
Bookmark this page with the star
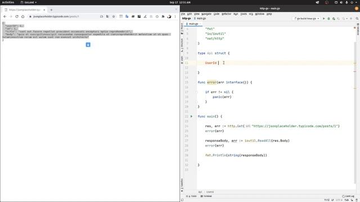point(114,16)
